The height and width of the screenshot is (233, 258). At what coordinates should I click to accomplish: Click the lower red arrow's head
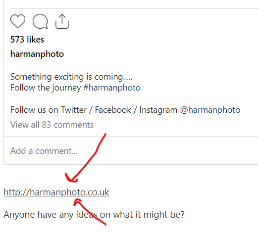click(77, 202)
